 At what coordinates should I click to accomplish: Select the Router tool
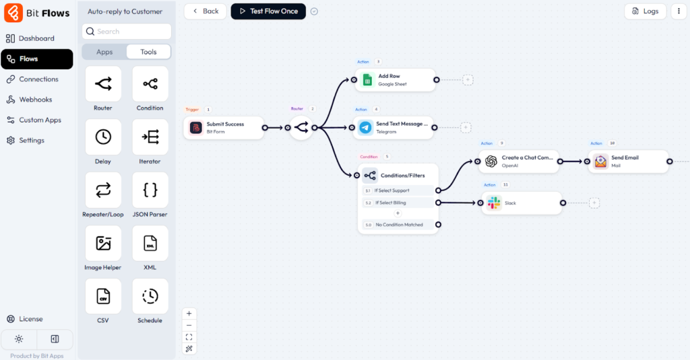click(103, 84)
